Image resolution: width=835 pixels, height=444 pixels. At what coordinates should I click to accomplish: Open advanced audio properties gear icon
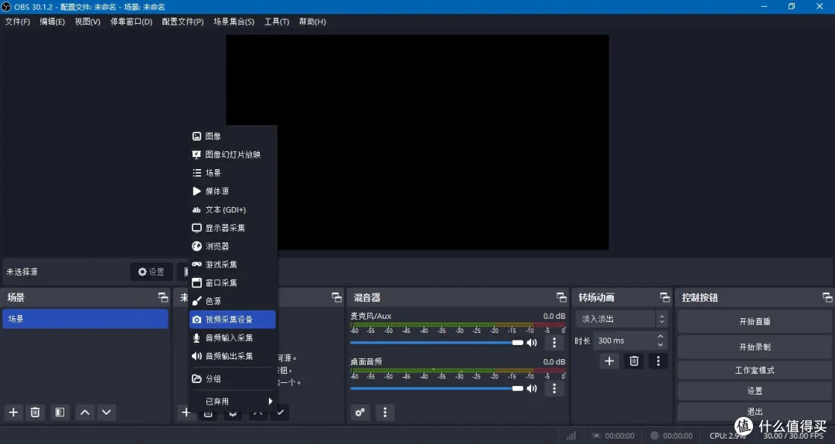[360, 412]
